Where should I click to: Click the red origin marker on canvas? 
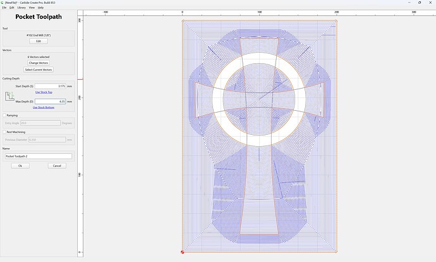pyautogui.click(x=182, y=252)
